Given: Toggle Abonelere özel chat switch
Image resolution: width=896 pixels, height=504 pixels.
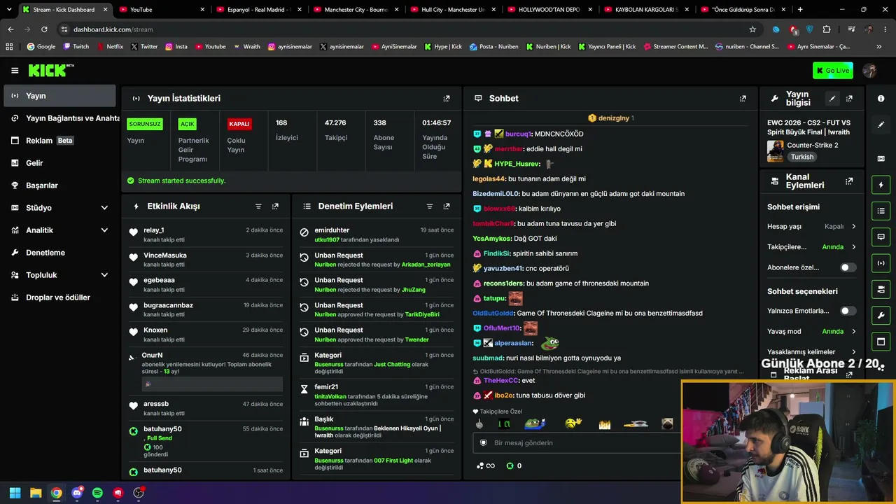Looking at the screenshot, I should (x=848, y=267).
